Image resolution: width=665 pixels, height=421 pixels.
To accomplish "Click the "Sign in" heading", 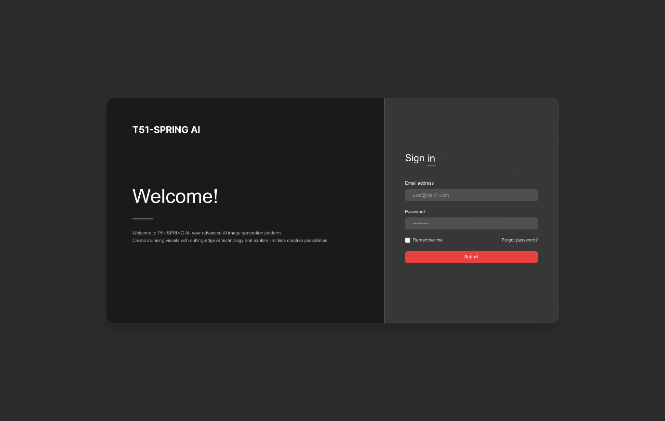I will tap(420, 158).
